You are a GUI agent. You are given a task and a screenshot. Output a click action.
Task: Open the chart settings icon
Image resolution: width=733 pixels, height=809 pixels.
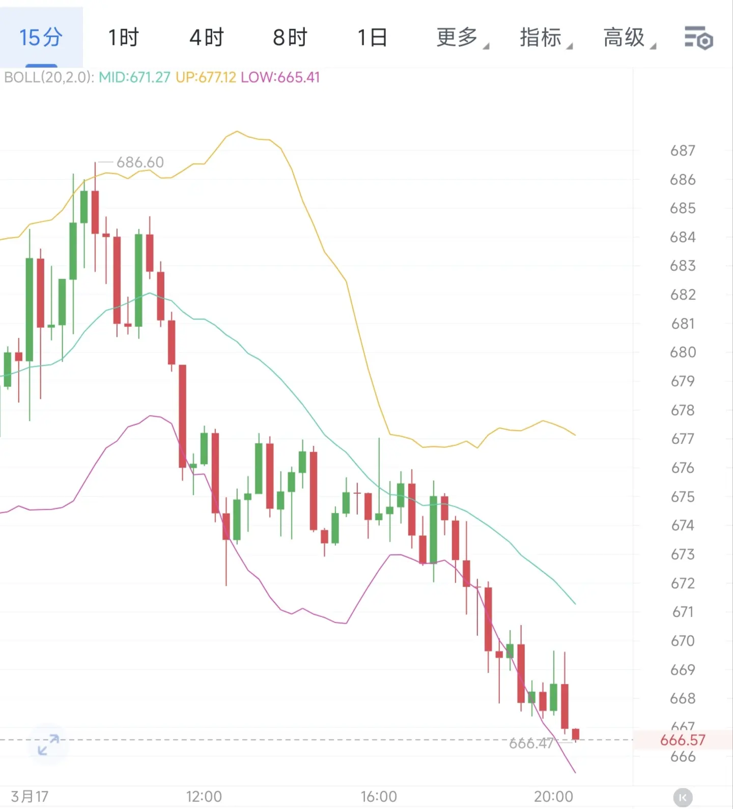(698, 38)
